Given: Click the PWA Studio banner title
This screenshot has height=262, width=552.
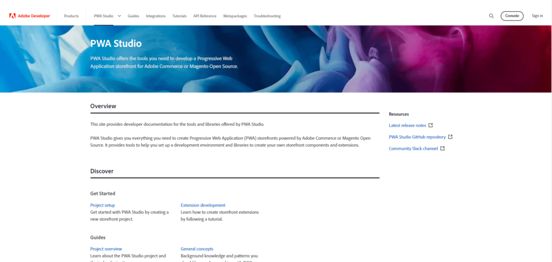Looking at the screenshot, I should coord(116,44).
